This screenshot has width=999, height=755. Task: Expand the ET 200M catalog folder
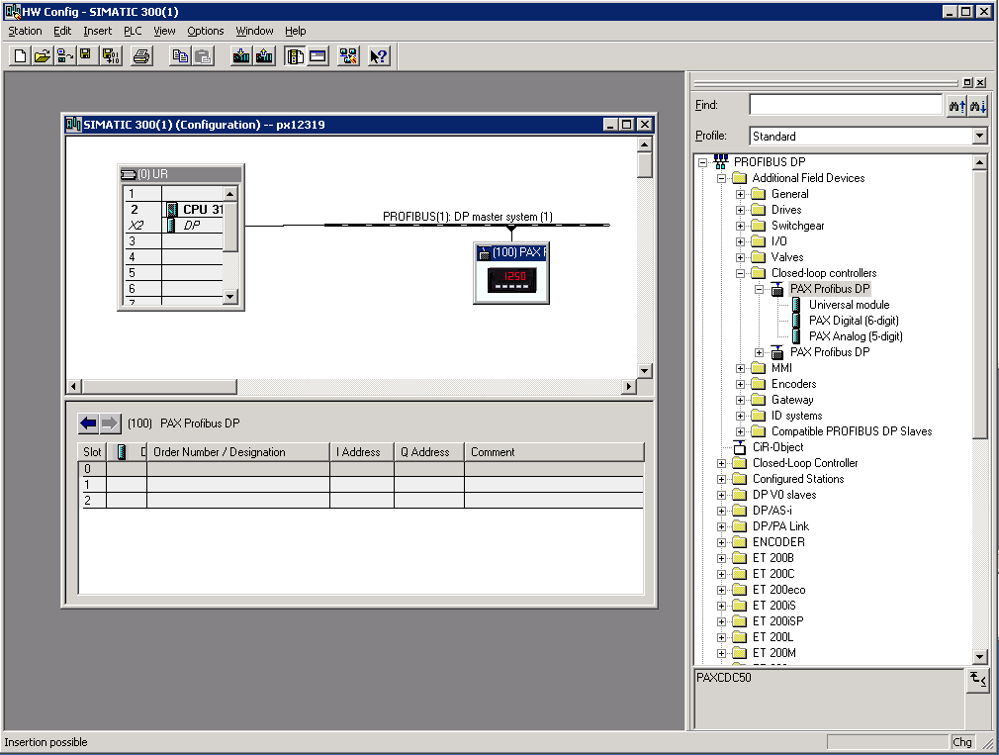[721, 653]
